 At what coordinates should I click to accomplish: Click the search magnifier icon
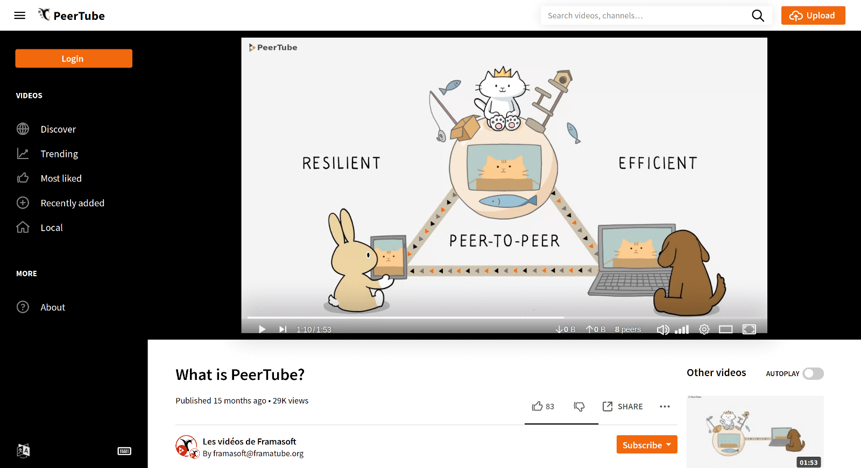click(758, 16)
